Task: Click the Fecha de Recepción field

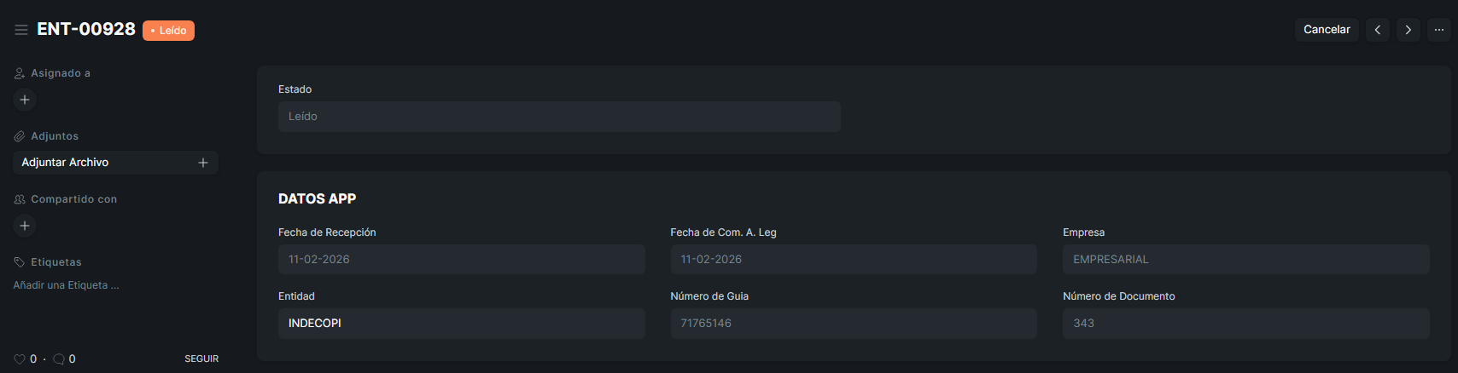Action: pos(461,260)
